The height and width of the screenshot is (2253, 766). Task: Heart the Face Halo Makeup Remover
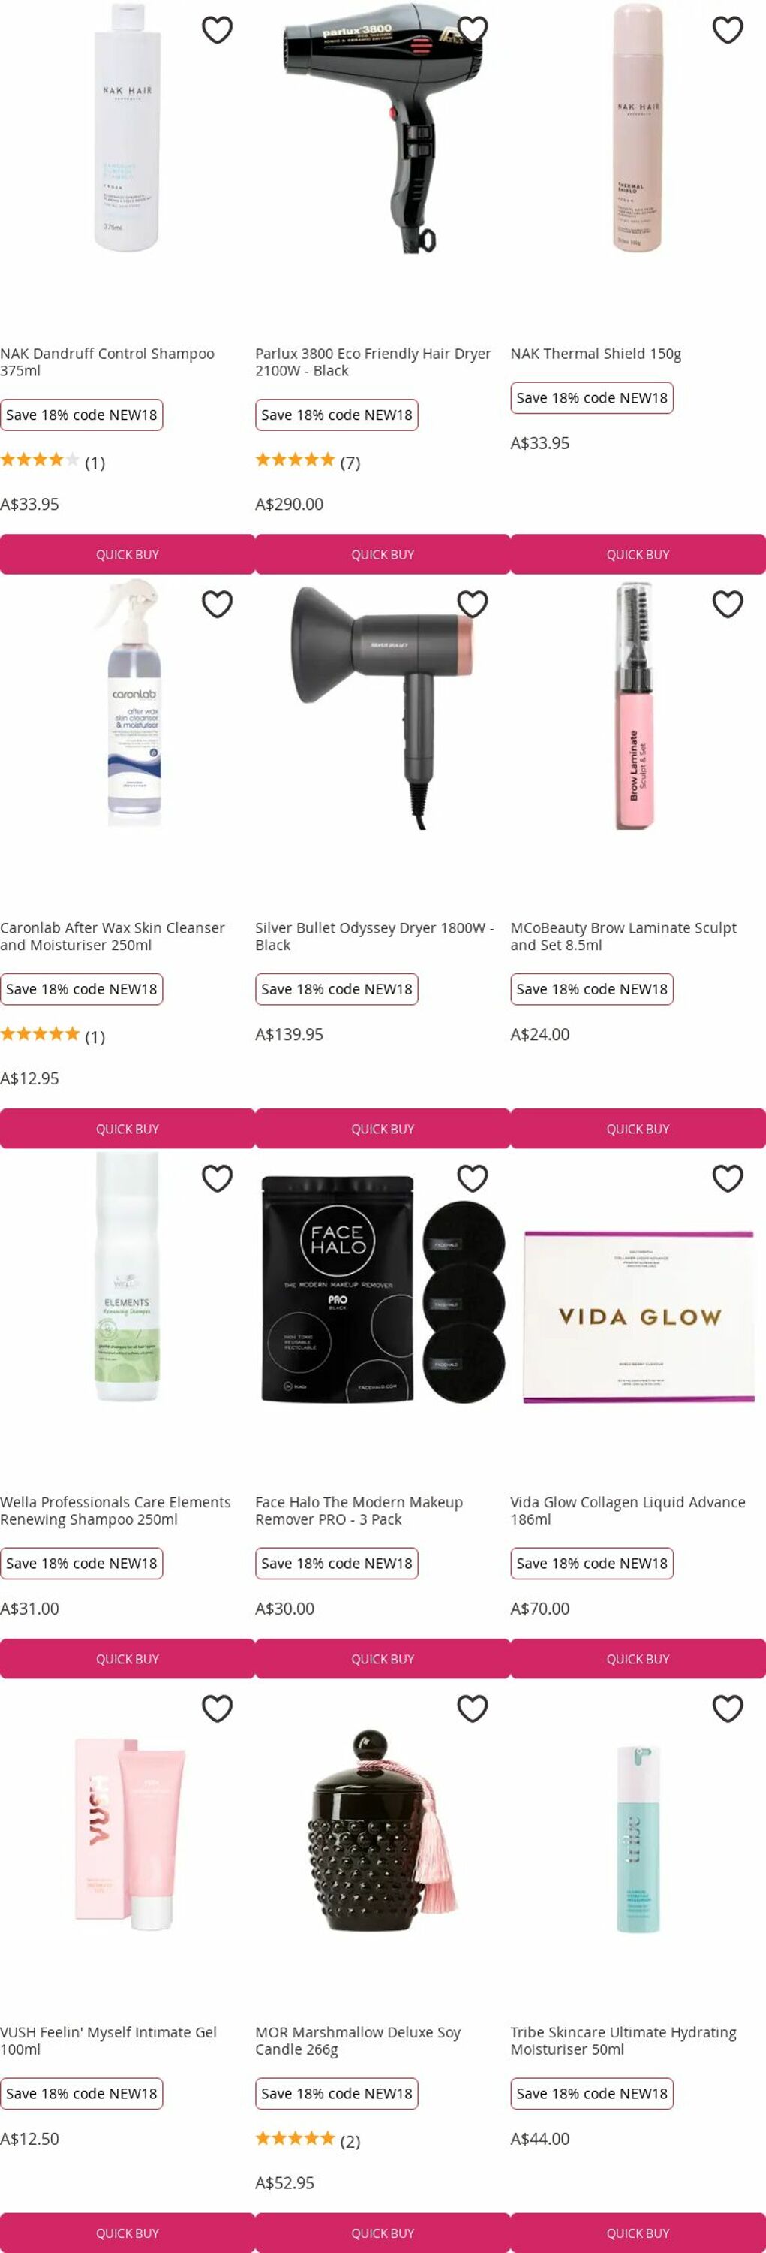point(473,1178)
